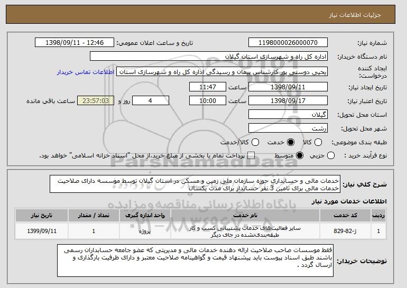Click the public announcement date-time field
This screenshot has width=407, height=288.
click(75, 43)
